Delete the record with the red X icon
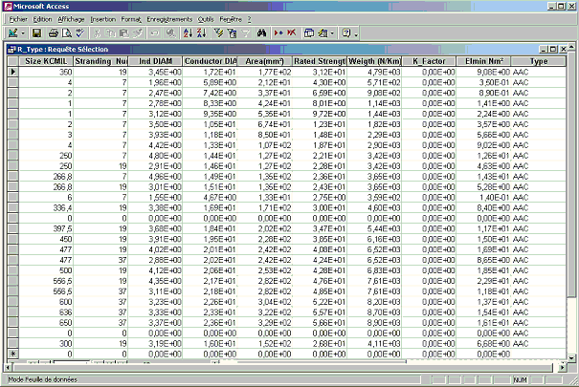The image size is (579, 387). 292,33
